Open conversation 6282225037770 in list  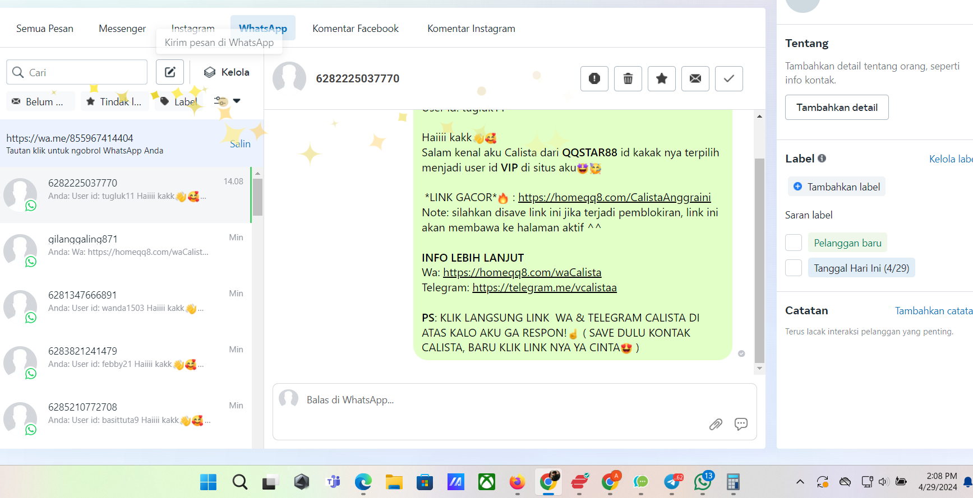pyautogui.click(x=126, y=194)
